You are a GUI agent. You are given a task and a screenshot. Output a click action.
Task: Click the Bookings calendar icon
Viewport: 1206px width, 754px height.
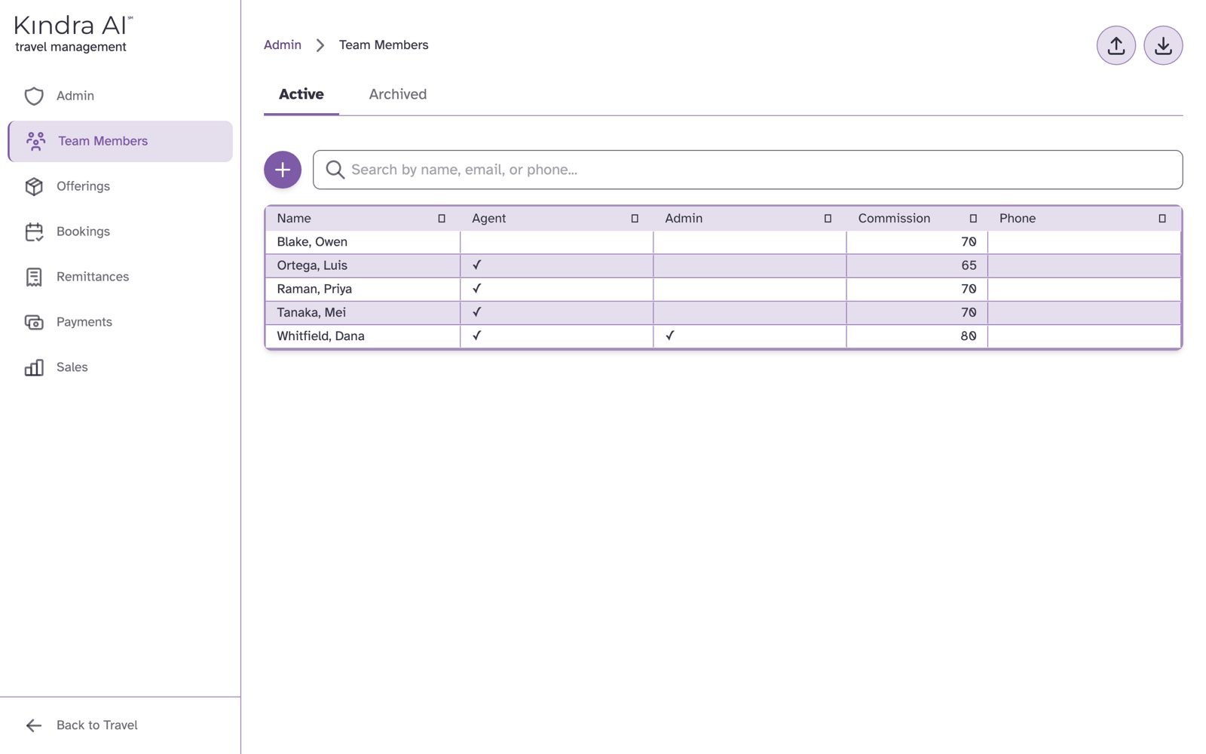click(34, 231)
